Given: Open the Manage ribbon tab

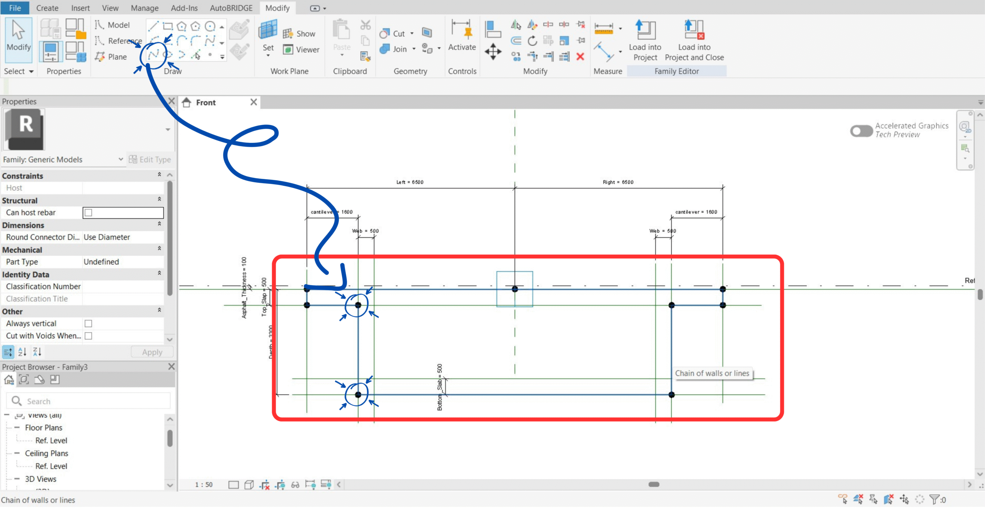Looking at the screenshot, I should [144, 8].
